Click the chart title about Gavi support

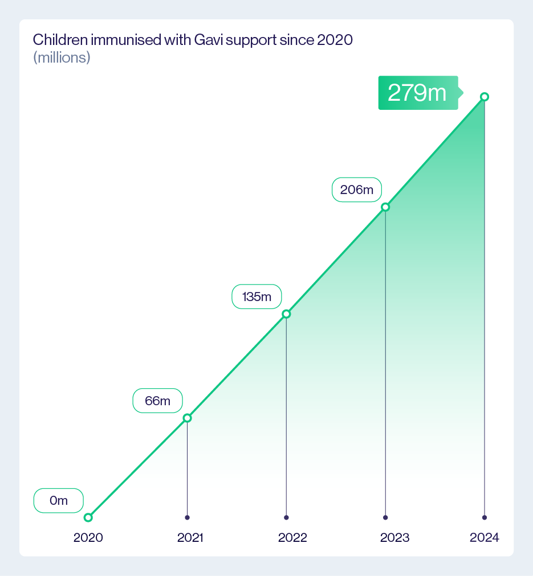(x=193, y=40)
